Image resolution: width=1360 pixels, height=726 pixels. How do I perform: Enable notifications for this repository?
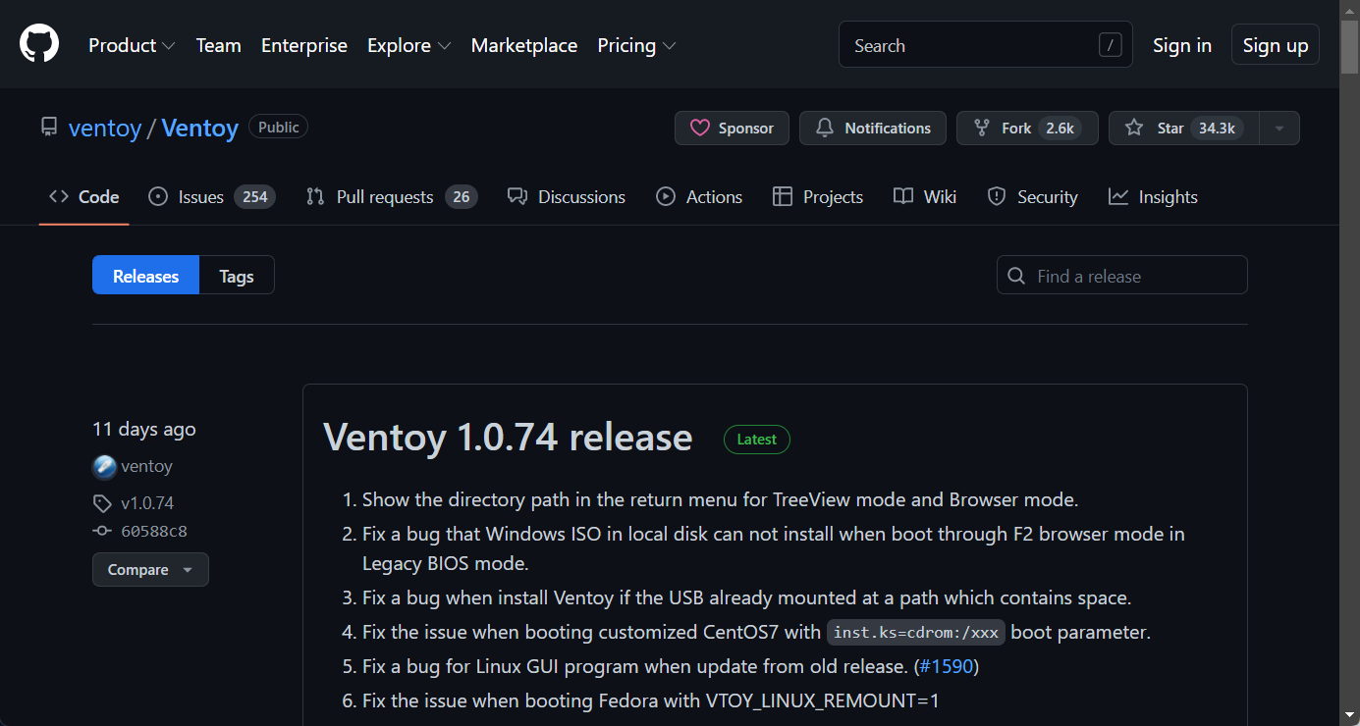(x=872, y=128)
